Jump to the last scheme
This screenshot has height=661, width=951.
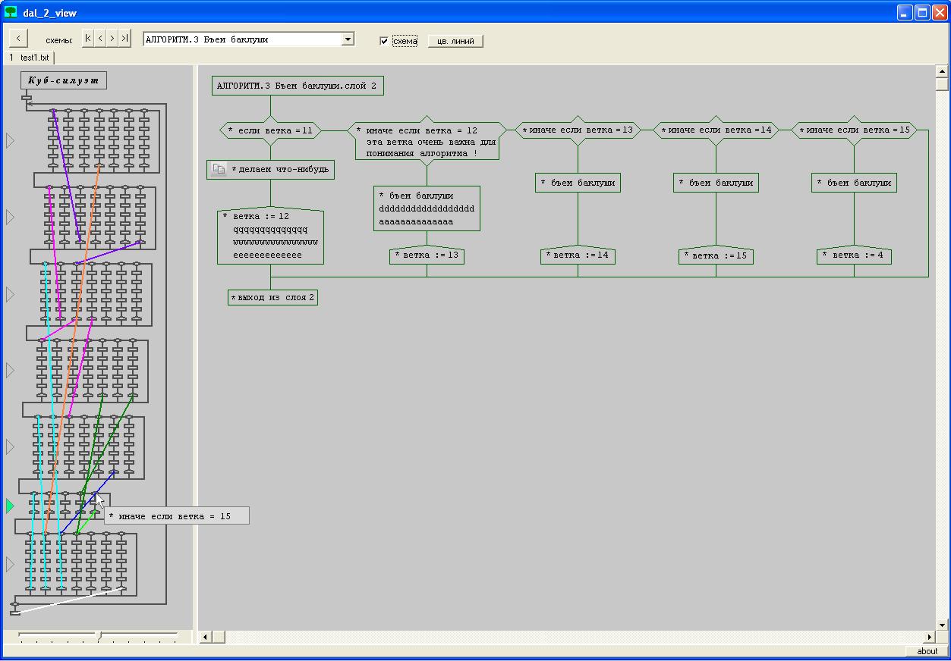pos(124,39)
